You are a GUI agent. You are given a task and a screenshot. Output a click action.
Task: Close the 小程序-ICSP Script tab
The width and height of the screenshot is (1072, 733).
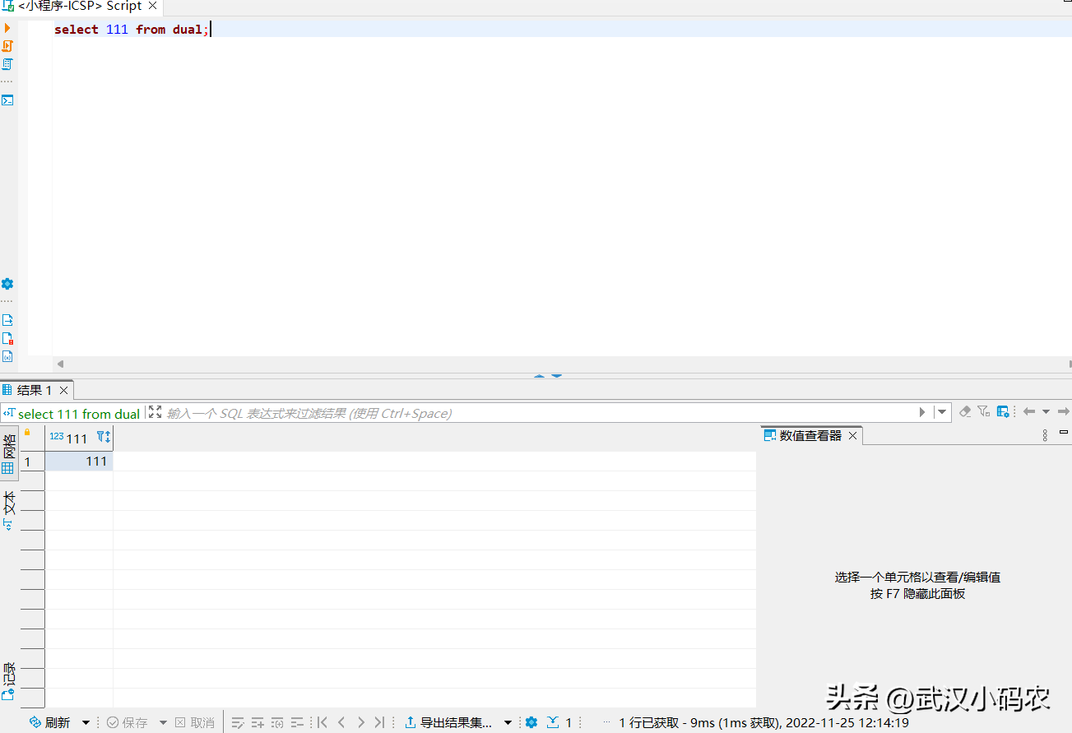coord(152,6)
